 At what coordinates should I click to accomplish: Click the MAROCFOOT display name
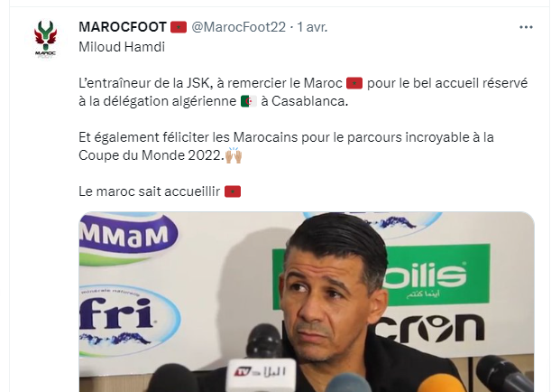coord(123,27)
